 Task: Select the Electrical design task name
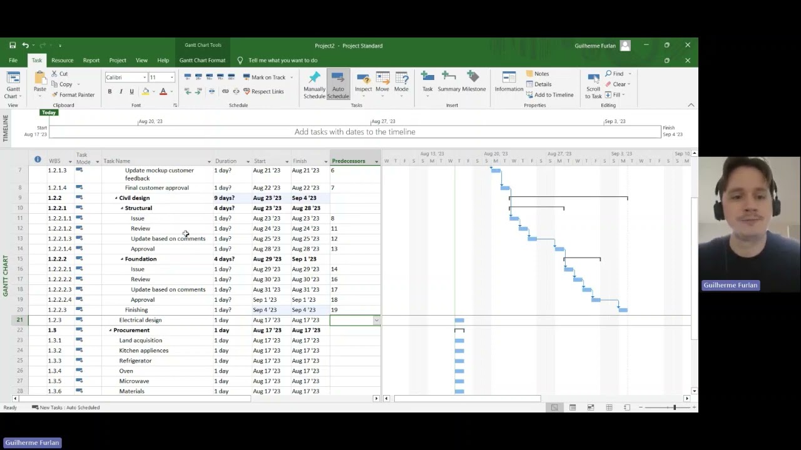click(140, 320)
